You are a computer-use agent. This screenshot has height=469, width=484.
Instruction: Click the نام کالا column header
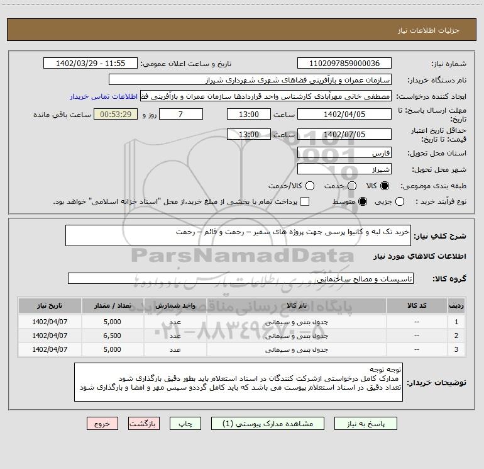[296, 305]
